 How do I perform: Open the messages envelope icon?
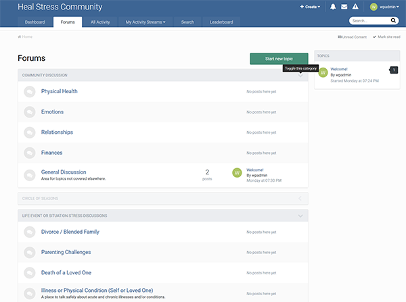(344, 7)
